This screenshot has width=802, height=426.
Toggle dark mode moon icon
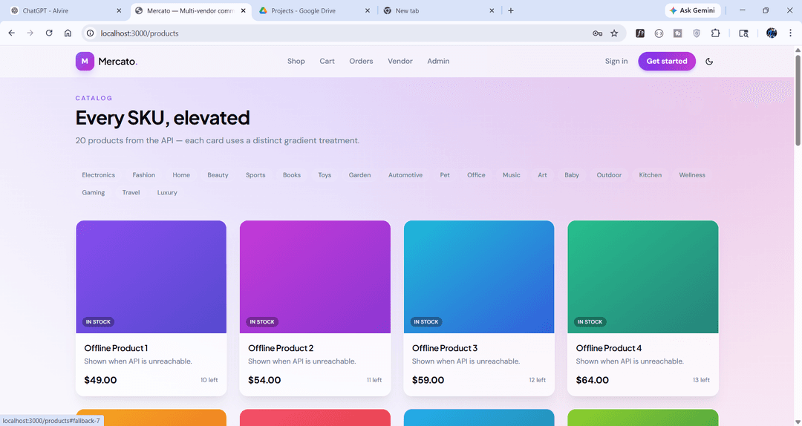pos(709,62)
